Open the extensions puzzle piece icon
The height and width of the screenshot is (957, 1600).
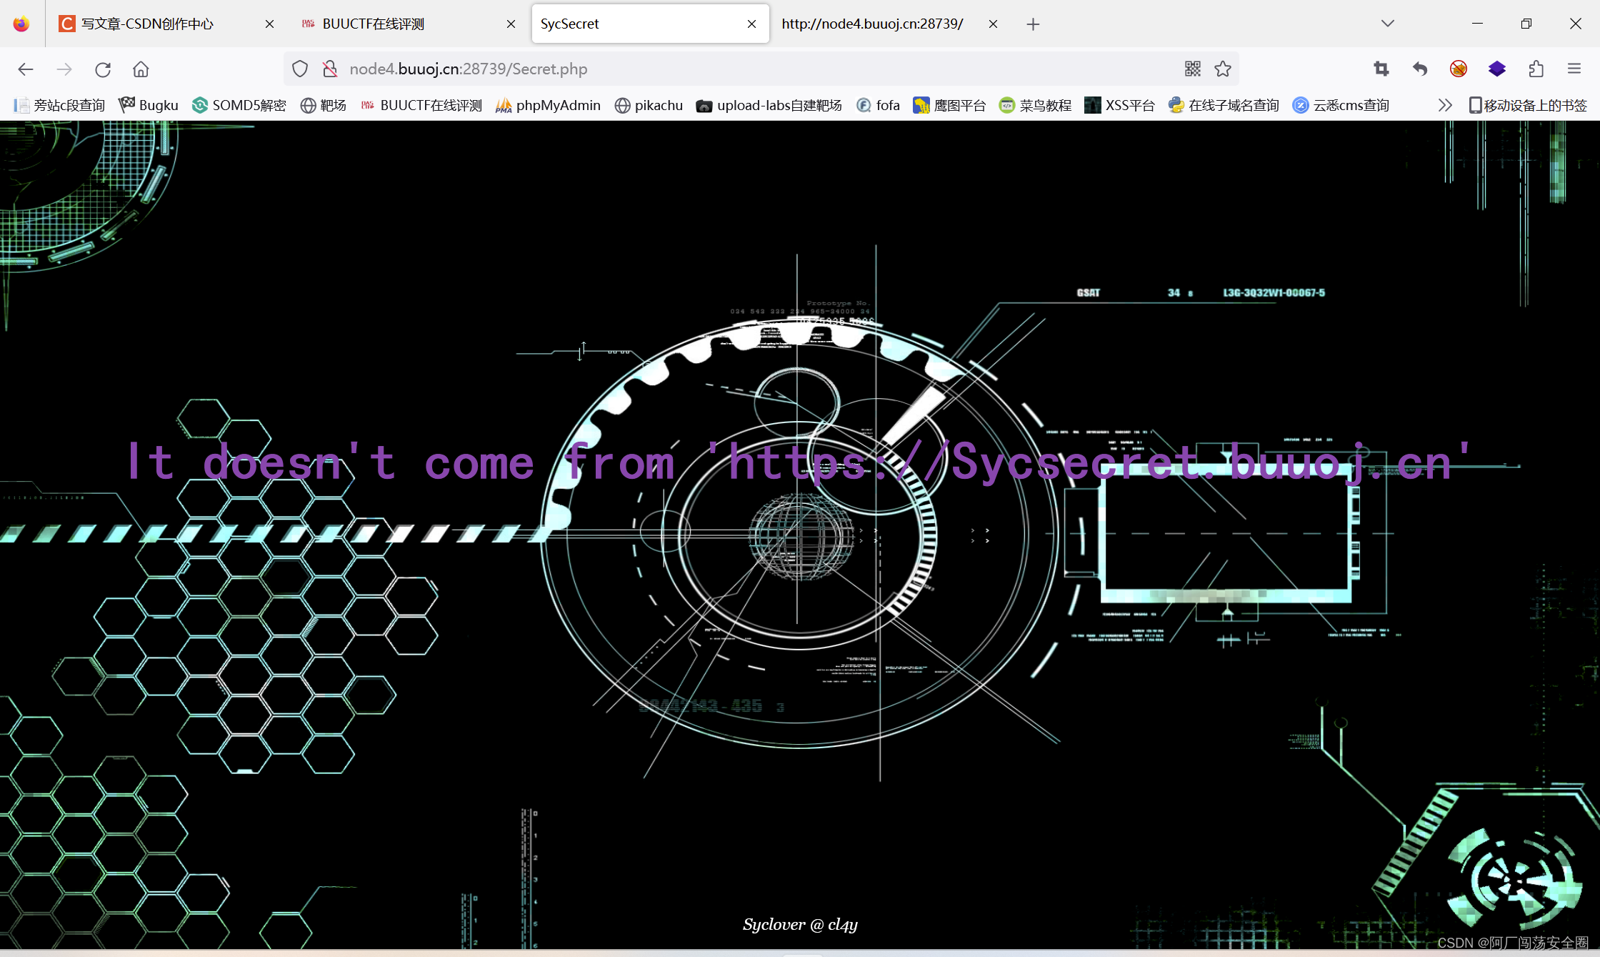1536,69
